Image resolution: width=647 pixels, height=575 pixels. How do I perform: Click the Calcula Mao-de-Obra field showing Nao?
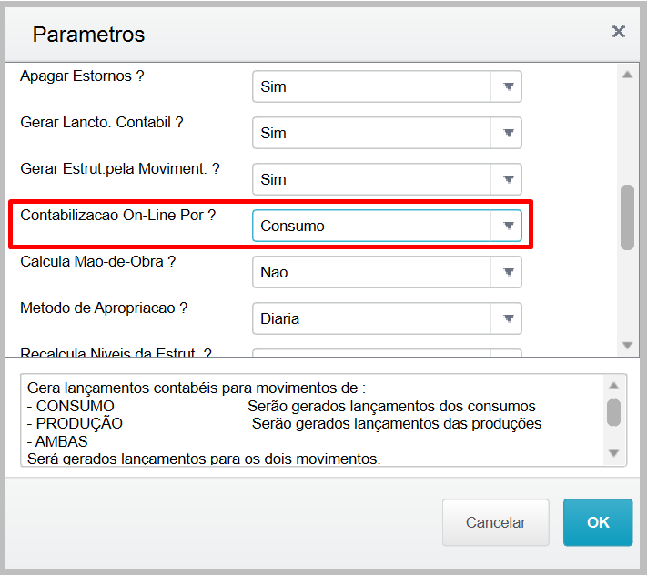coord(371,272)
